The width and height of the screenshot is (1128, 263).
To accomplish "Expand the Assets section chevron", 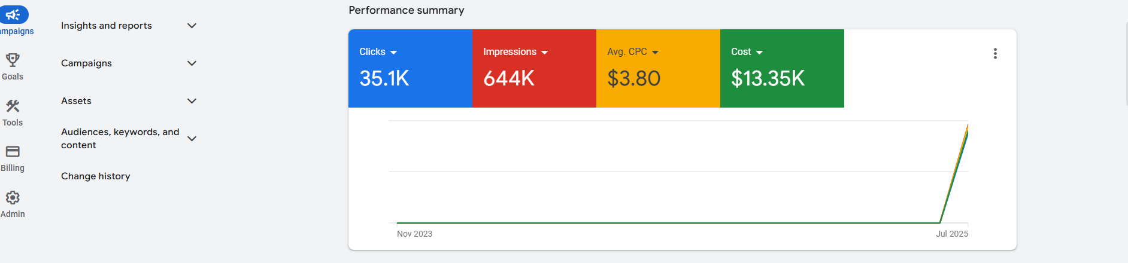I will (x=192, y=101).
